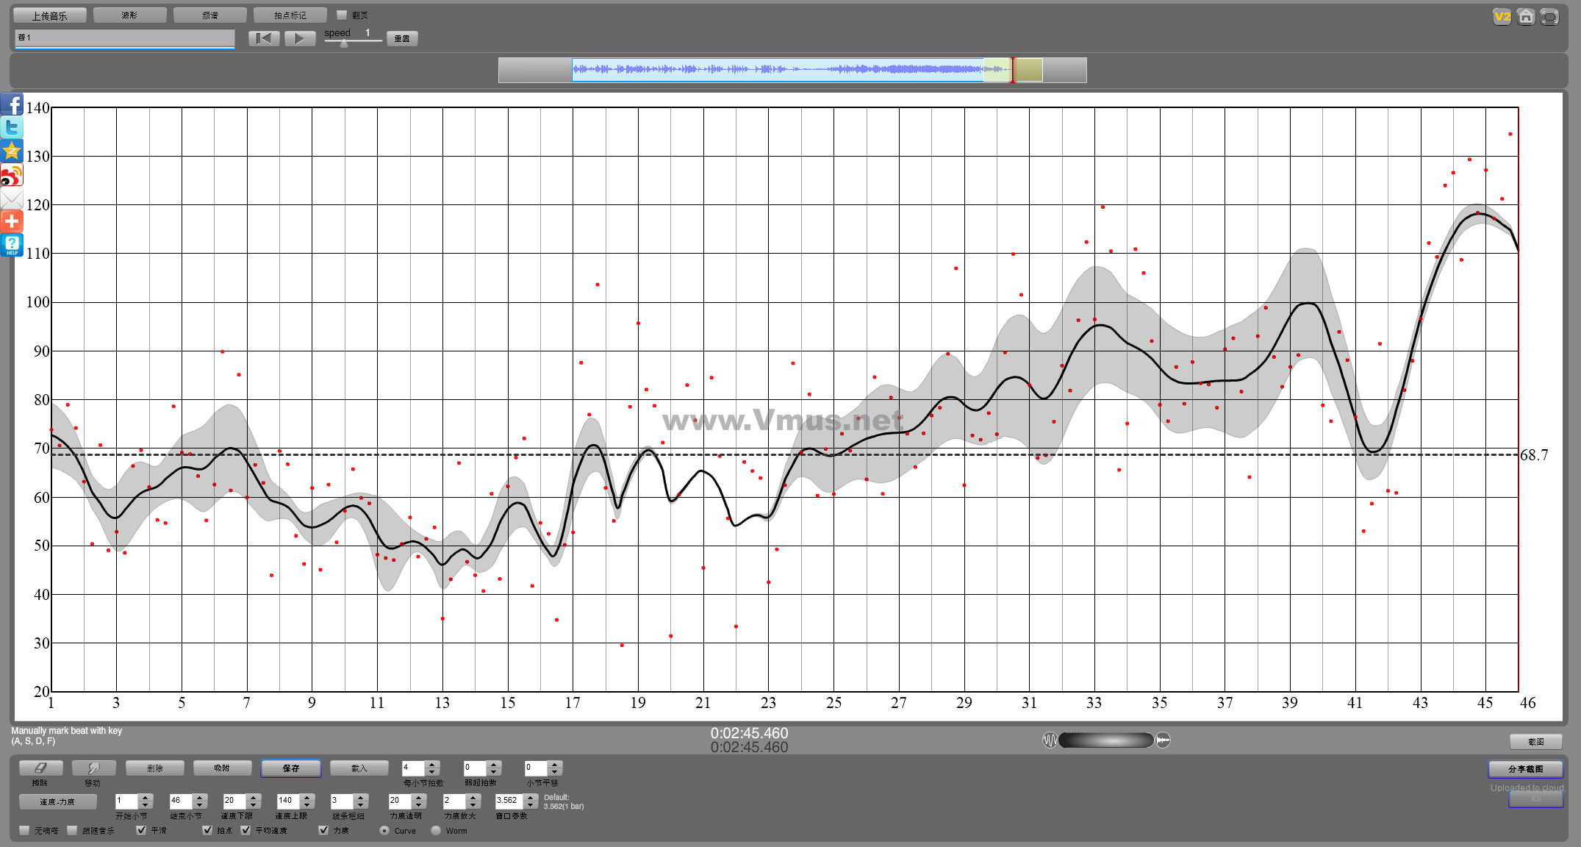
Task: Switch to the 波形 waveform view
Action: click(129, 15)
